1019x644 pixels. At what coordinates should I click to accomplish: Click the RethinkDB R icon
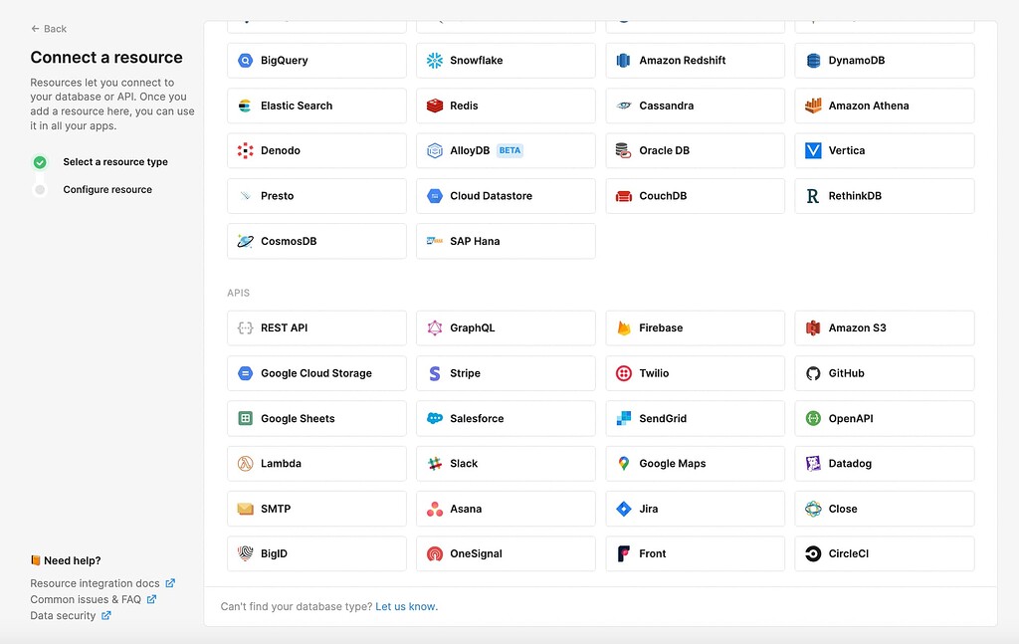(813, 196)
